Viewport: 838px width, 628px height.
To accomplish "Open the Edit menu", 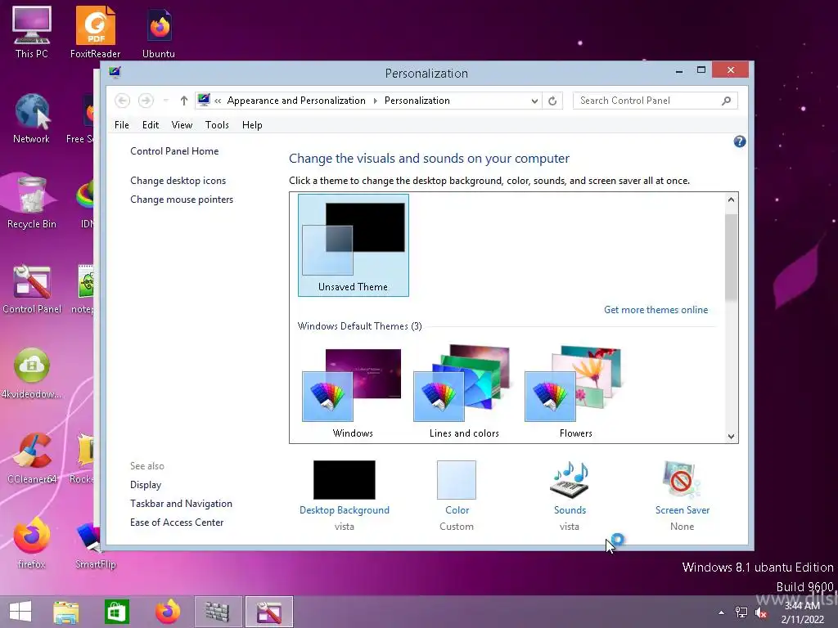I will 151,125.
